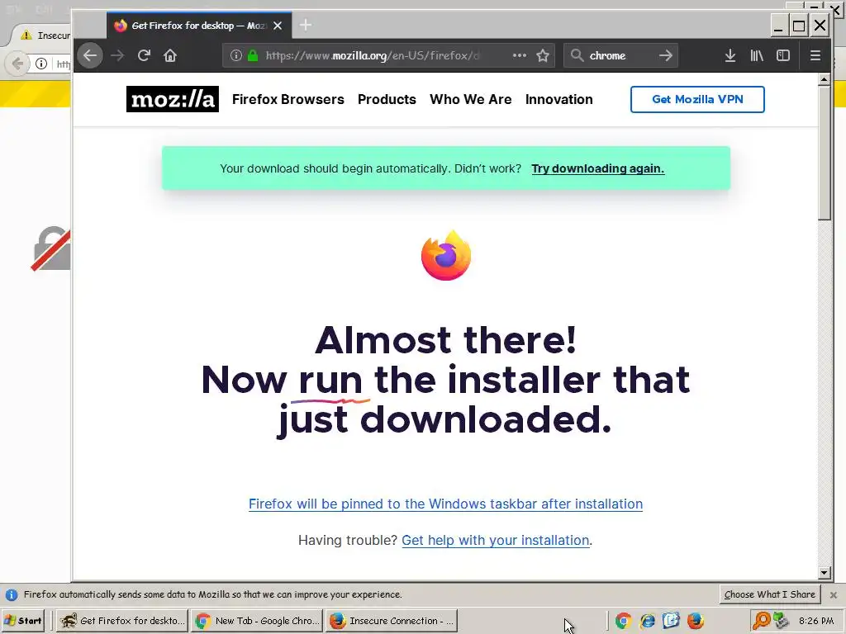Reload the Mozilla page
The width and height of the screenshot is (846, 634).
(144, 55)
